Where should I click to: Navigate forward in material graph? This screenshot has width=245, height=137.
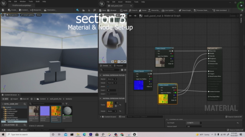click(135, 16)
